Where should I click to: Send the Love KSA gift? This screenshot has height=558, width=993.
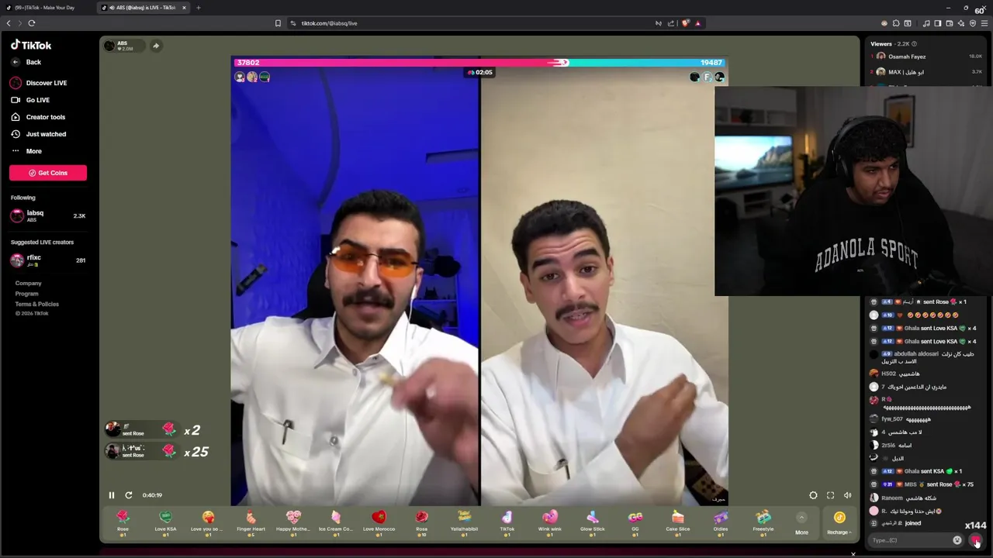click(165, 522)
